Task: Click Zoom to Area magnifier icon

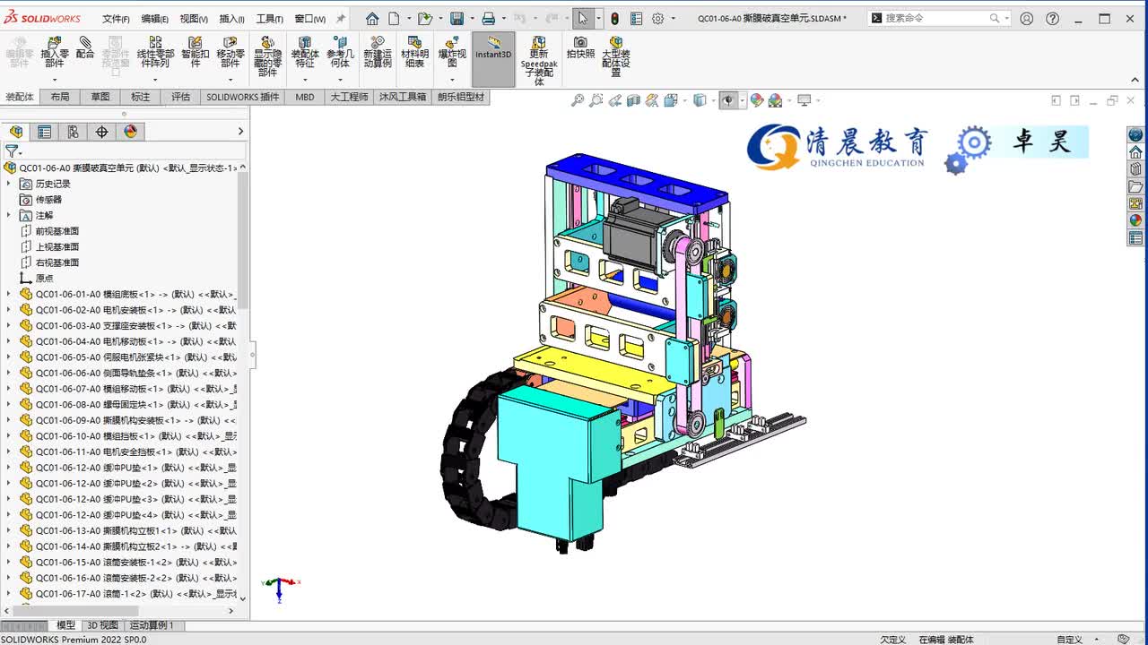Action: tap(596, 100)
